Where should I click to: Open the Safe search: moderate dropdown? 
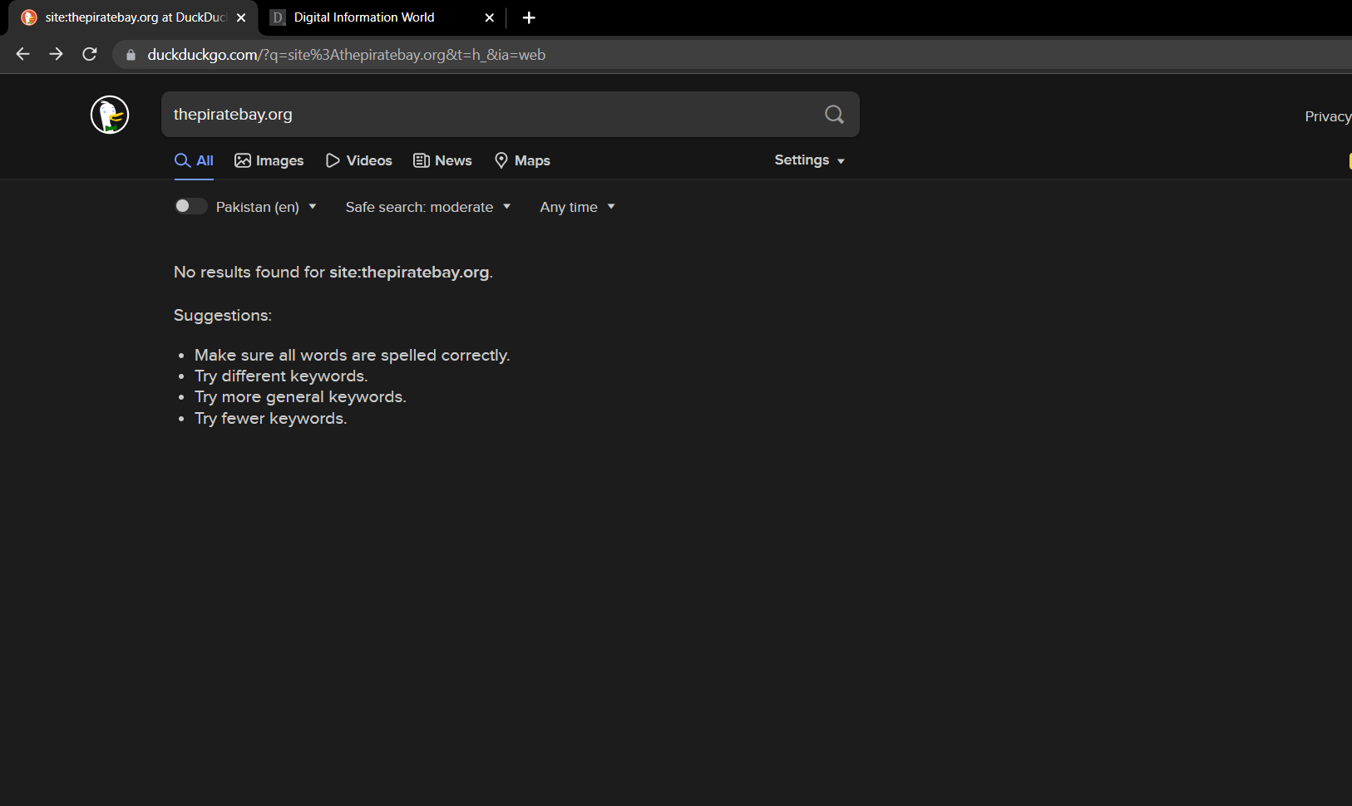pyautogui.click(x=428, y=207)
